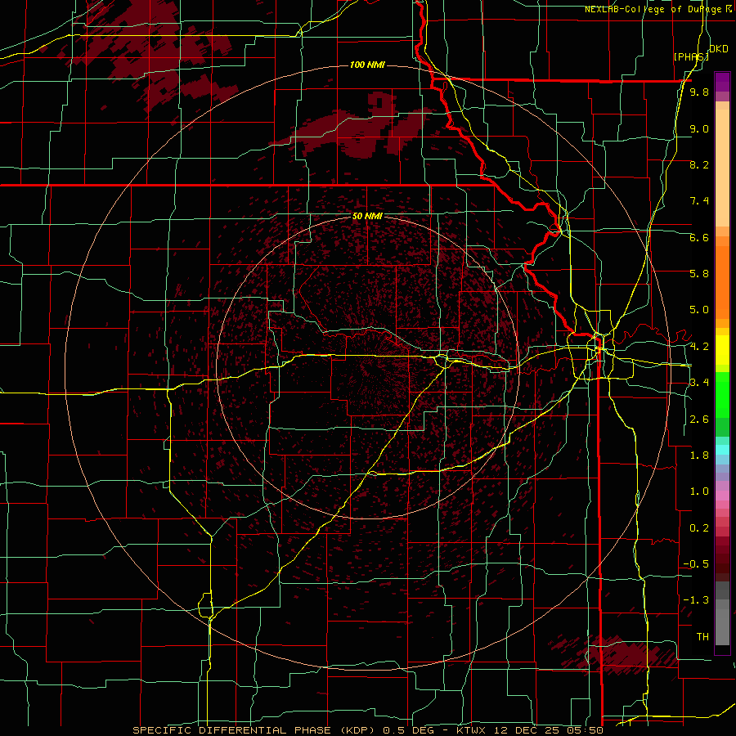Click the 4.2 value on the color scale
Image resolution: width=736 pixels, height=736 pixels.
click(x=699, y=347)
